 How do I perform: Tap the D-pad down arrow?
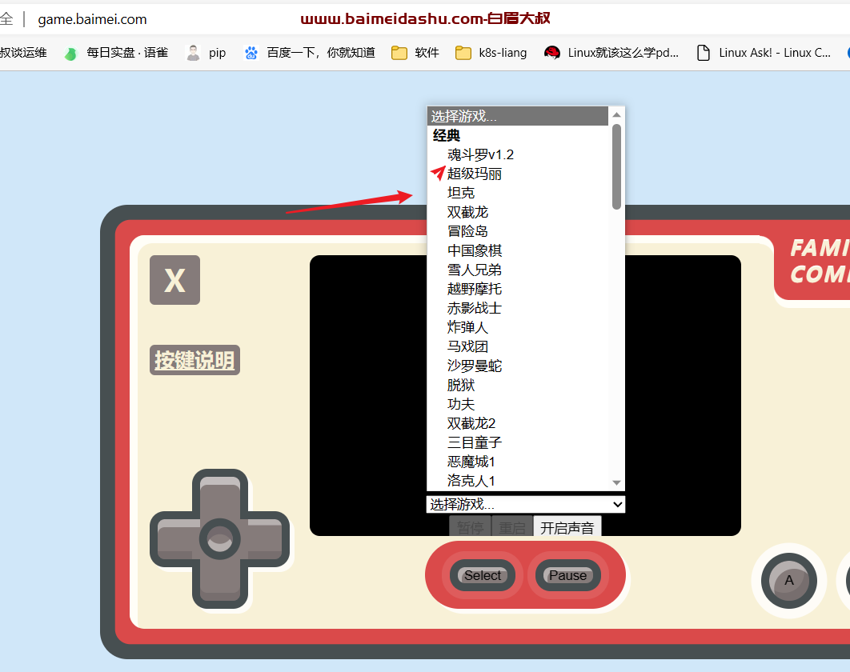(x=220, y=582)
